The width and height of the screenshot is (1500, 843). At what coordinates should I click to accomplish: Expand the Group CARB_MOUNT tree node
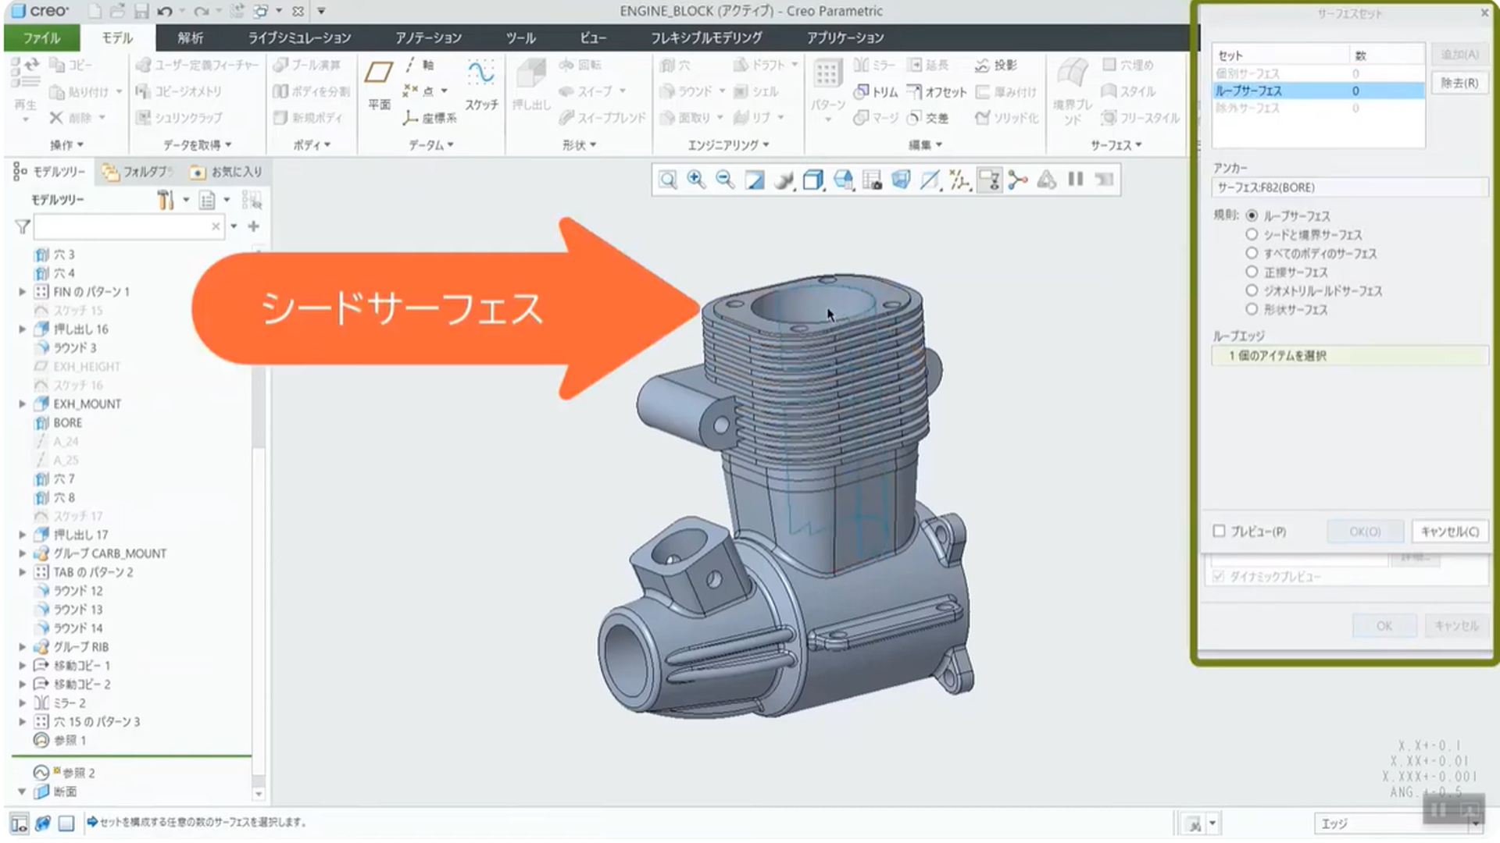point(23,553)
